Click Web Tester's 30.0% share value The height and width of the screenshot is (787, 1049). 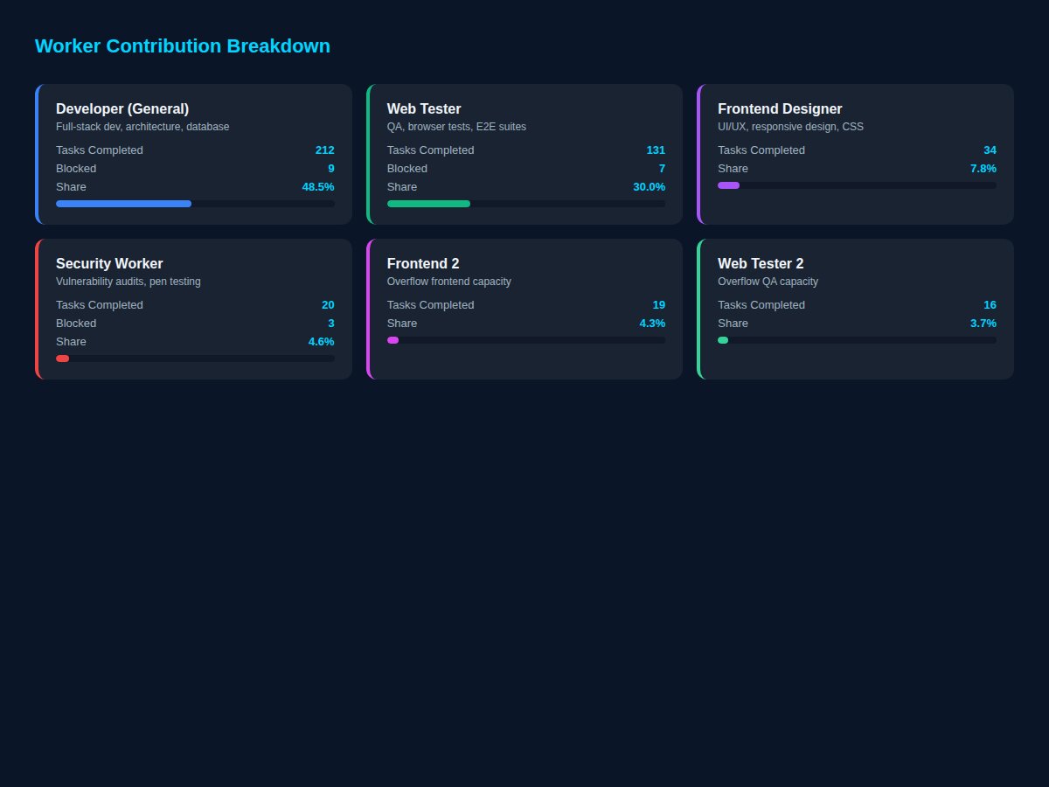point(647,186)
